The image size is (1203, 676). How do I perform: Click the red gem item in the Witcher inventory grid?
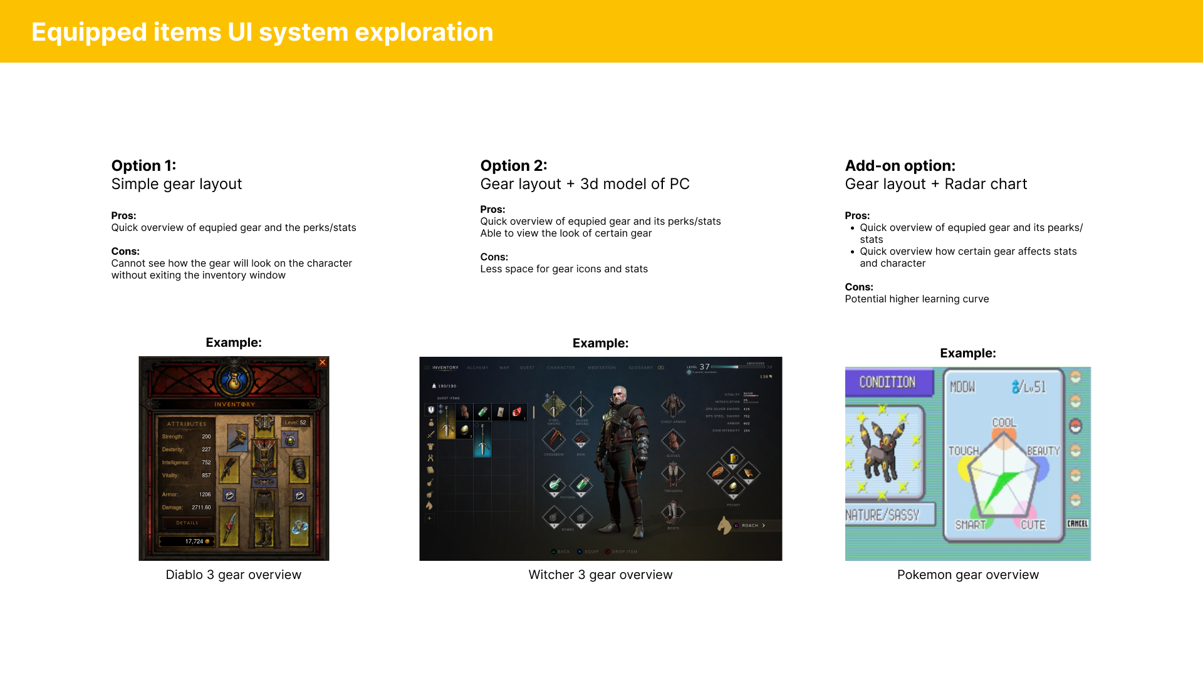click(x=517, y=412)
